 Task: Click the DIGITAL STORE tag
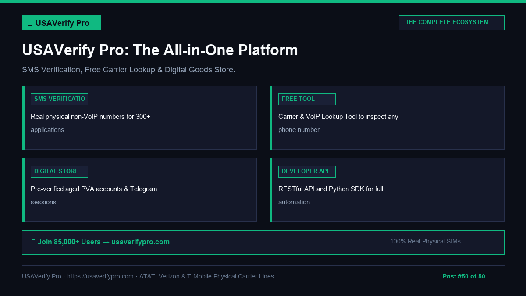coord(59,171)
